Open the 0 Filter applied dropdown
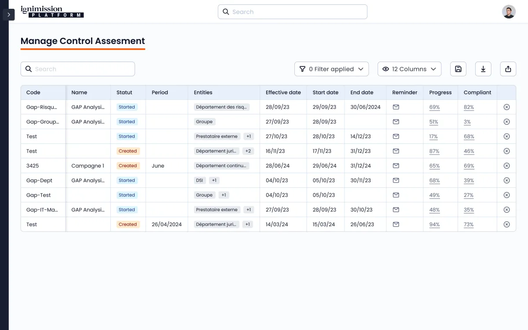The height and width of the screenshot is (330, 528). coord(331,69)
